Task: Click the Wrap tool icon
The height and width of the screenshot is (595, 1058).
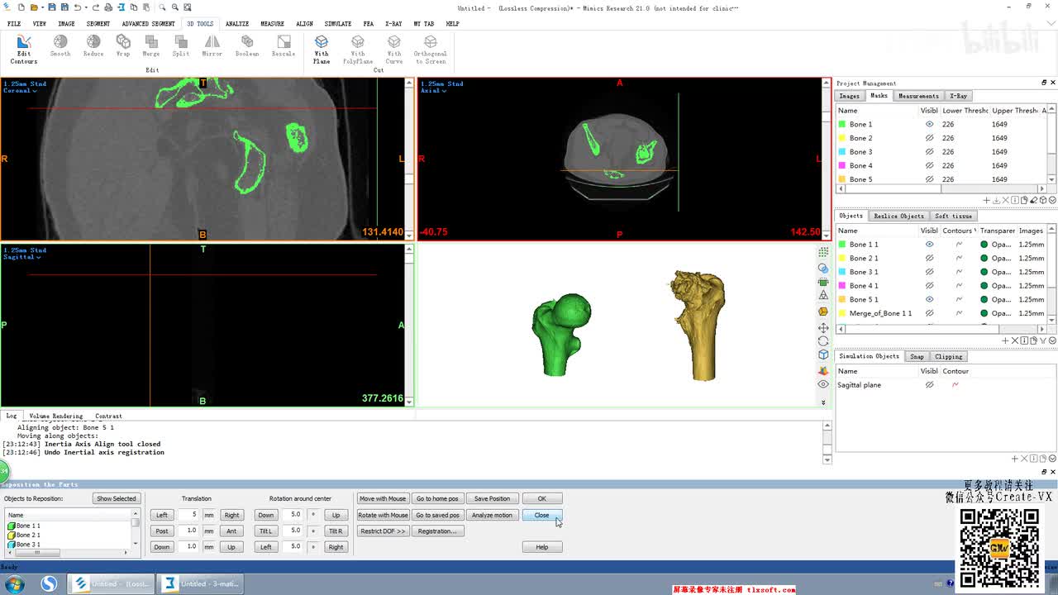Action: click(123, 46)
